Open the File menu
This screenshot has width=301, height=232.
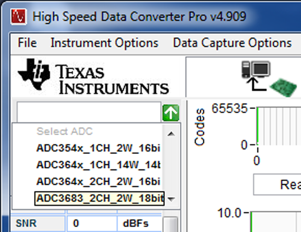(x=27, y=43)
